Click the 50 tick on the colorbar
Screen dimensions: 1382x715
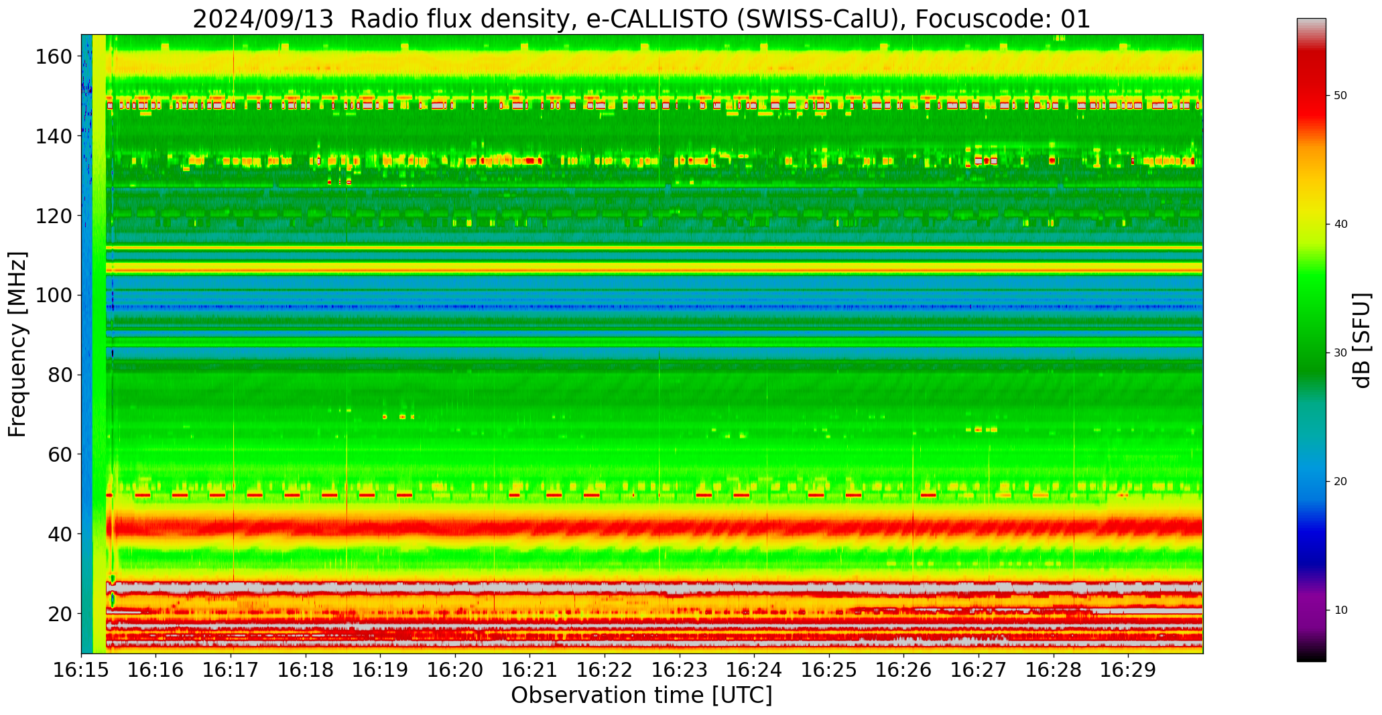1340,96
